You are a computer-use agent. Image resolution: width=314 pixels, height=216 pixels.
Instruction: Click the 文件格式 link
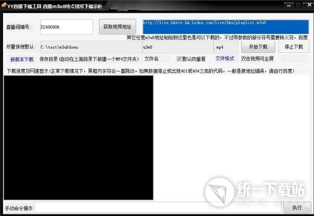(x=225, y=59)
